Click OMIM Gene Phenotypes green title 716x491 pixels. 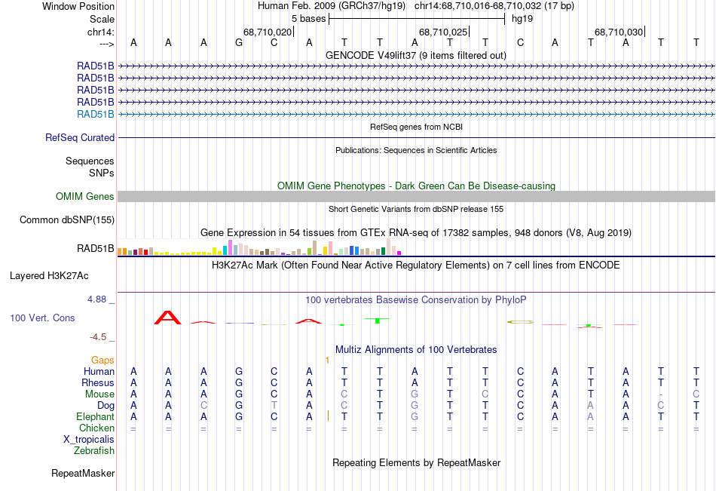tap(416, 186)
